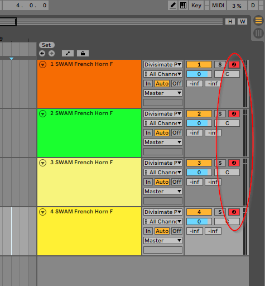
Task: Toggle Draw Mode pencil icon
Action: [173, 6]
